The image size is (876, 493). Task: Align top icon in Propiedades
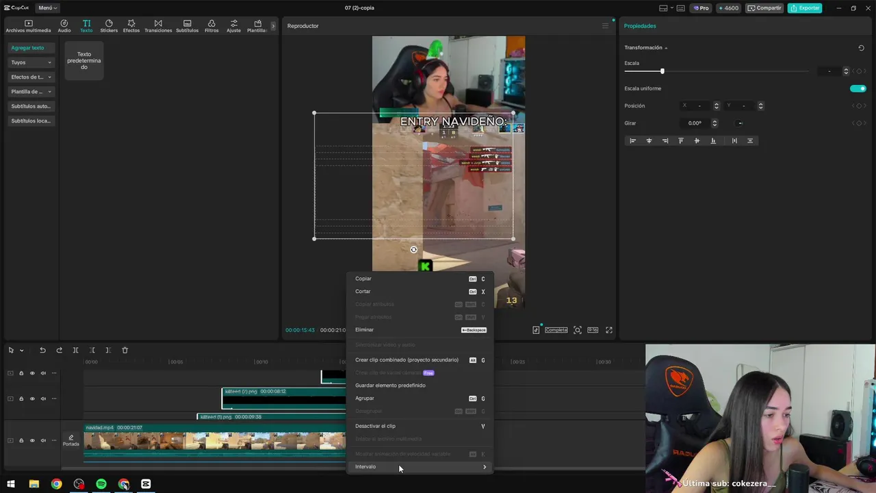(x=681, y=141)
